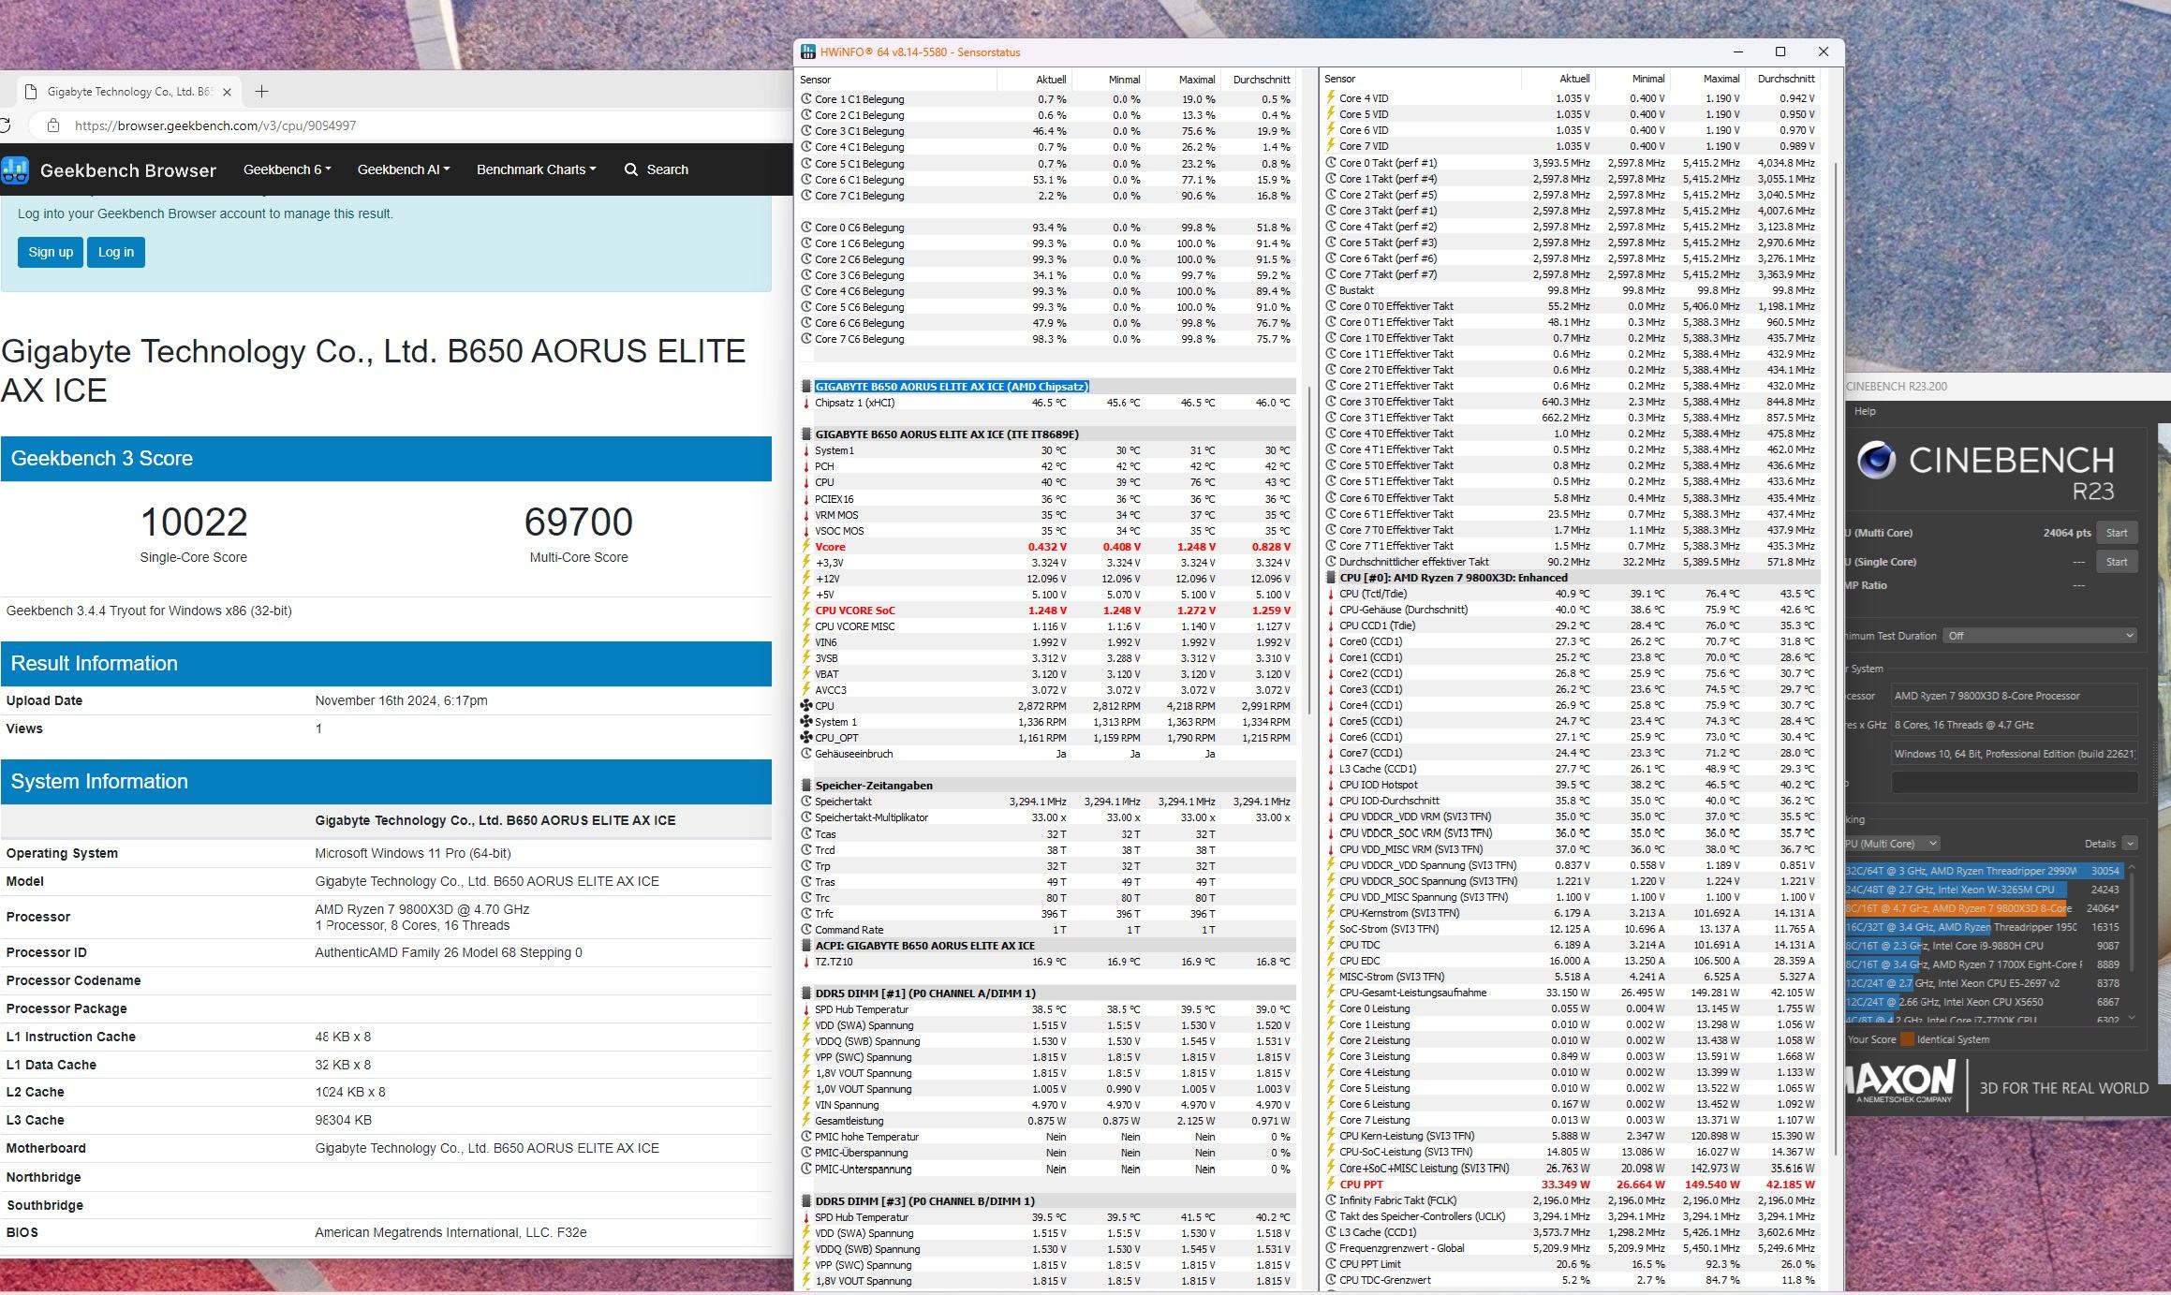Click the Sign up button
Viewport: 2171px width, 1295px height.
[x=51, y=252]
